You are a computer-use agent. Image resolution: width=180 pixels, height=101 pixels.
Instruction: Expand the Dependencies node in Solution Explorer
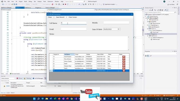click(x=148, y=20)
